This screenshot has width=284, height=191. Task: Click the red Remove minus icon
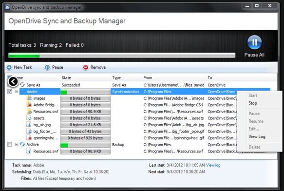85,67
